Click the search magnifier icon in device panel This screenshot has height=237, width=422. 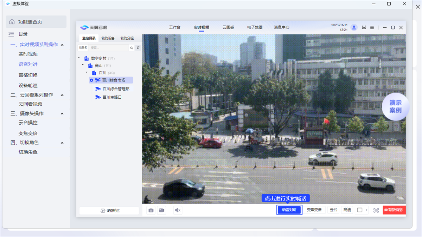(x=132, y=48)
